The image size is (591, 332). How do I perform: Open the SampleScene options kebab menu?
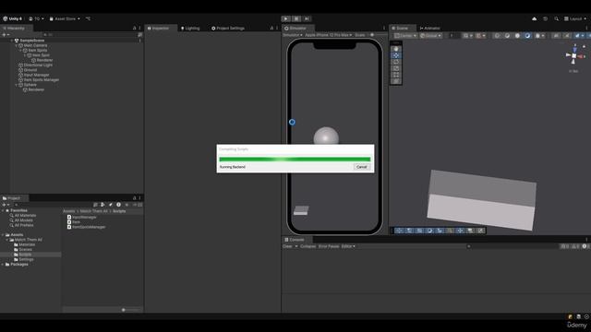[x=139, y=41]
